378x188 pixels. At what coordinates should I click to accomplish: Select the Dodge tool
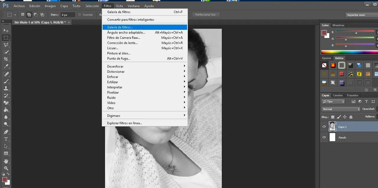click(x=6, y=124)
